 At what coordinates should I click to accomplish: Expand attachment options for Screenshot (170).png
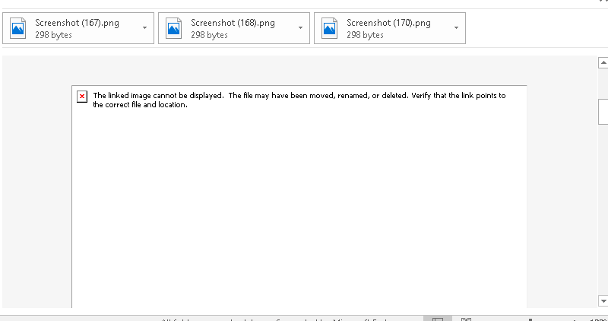point(457,28)
